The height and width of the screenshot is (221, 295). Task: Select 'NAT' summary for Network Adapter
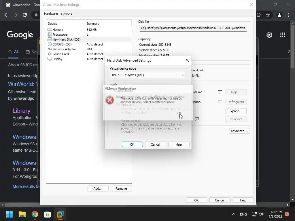[x=89, y=49]
